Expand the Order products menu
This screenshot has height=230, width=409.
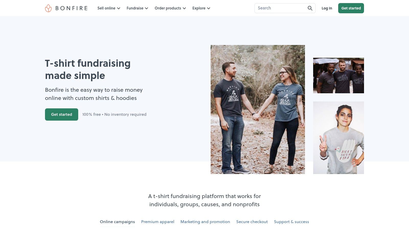click(x=170, y=8)
